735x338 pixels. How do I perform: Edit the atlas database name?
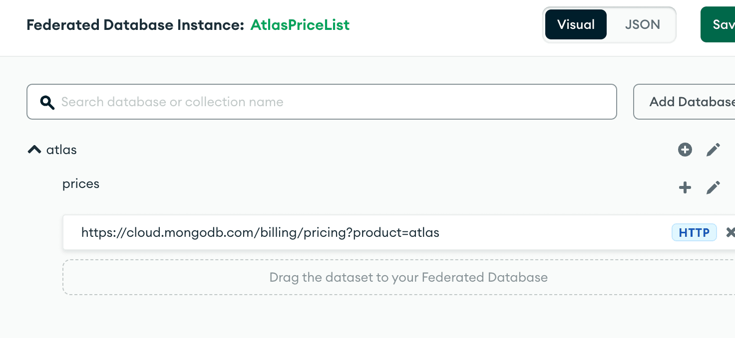coord(713,150)
